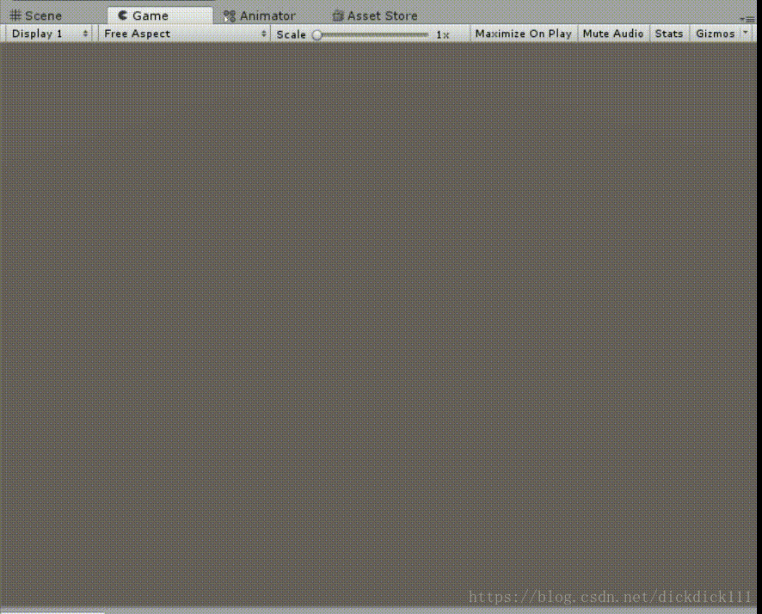Open the panel options menu icon
762x614 pixels.
(748, 19)
